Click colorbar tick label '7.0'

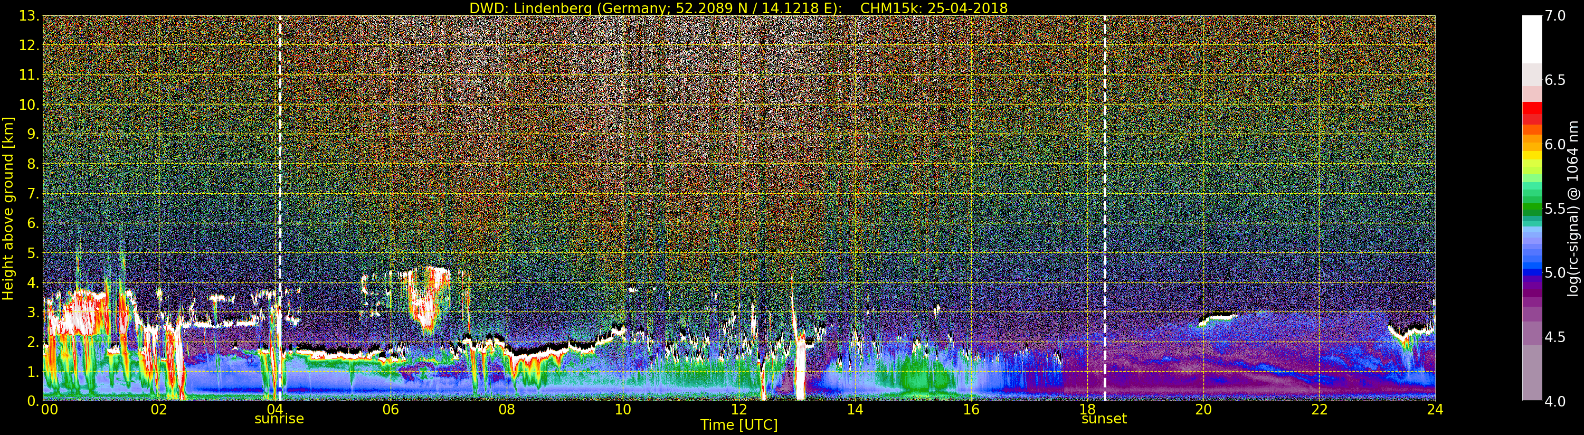tap(1555, 16)
